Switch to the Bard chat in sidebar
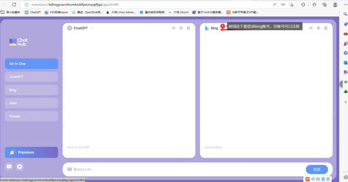The height and width of the screenshot is (182, 348). point(31,103)
